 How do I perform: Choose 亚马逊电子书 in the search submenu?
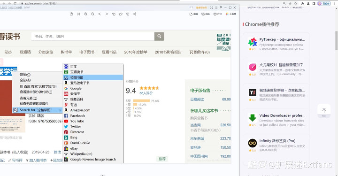pyautogui.click(x=93, y=83)
